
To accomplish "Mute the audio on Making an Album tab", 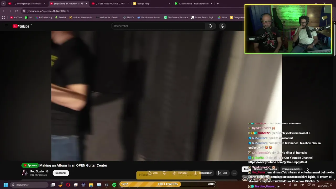I will [x=82, y=4].
